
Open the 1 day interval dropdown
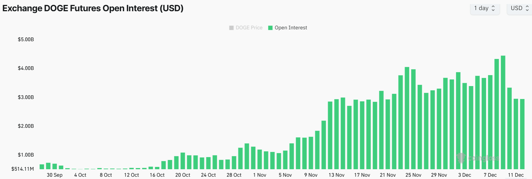click(484, 8)
